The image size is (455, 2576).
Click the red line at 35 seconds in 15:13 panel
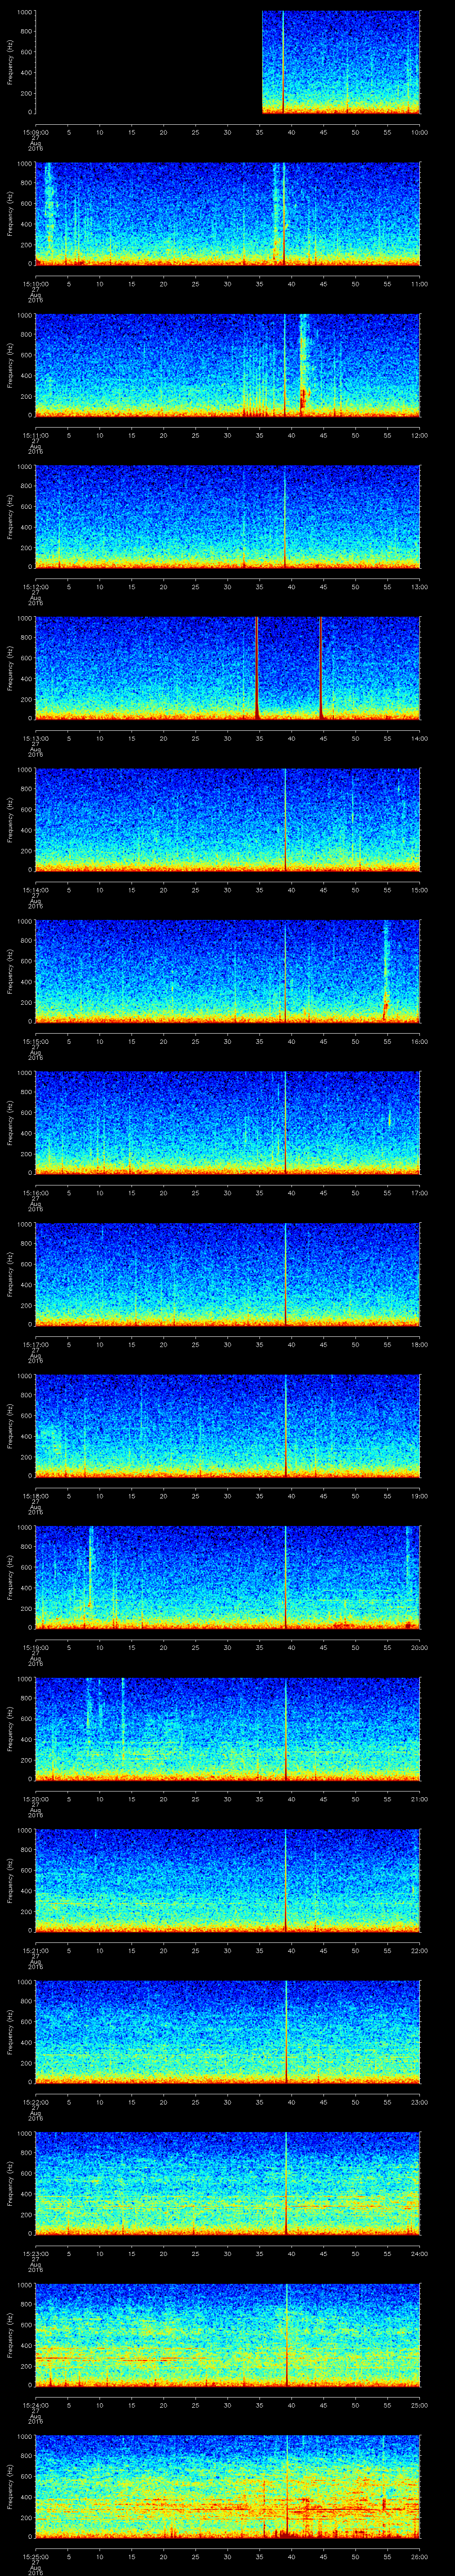(x=257, y=668)
